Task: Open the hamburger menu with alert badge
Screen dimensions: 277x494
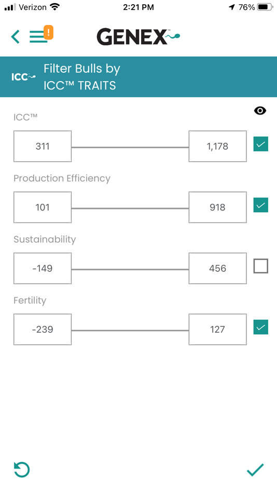Action: 41,34
